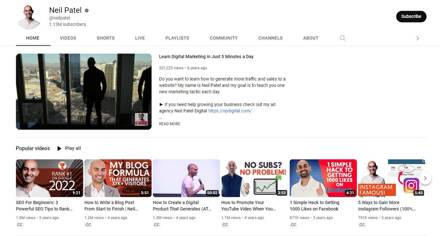The height and width of the screenshot is (236, 440).
Task: Open 1 Simple Hack to Getting 1000 Likes title
Action: click(x=315, y=206)
